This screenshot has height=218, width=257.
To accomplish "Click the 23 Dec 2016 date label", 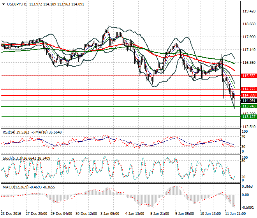I will point(11,214).
